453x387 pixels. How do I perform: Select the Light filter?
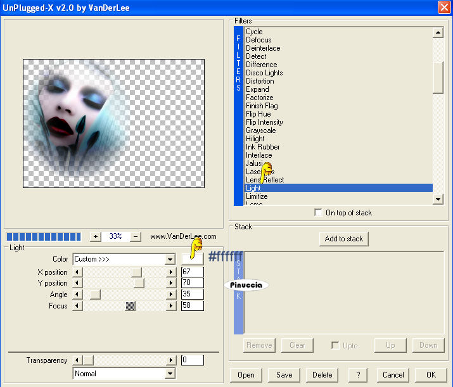pyautogui.click(x=338, y=188)
